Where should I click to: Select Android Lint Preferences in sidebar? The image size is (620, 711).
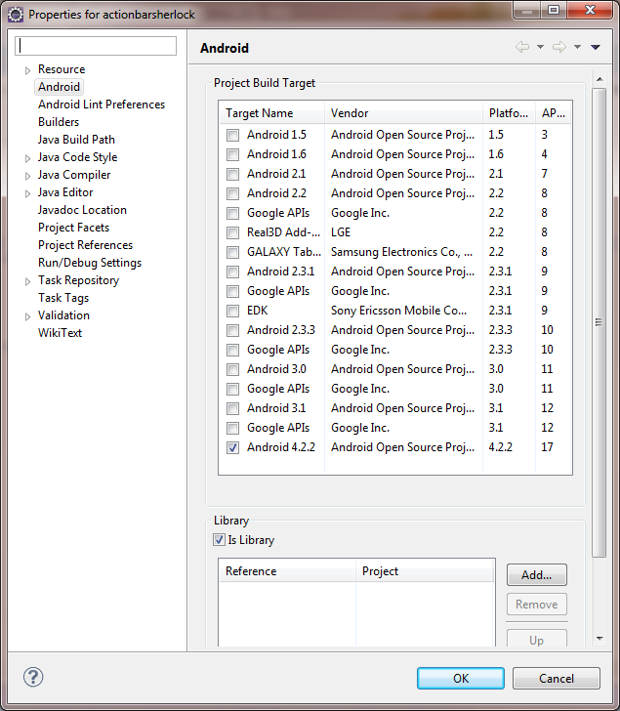click(101, 105)
